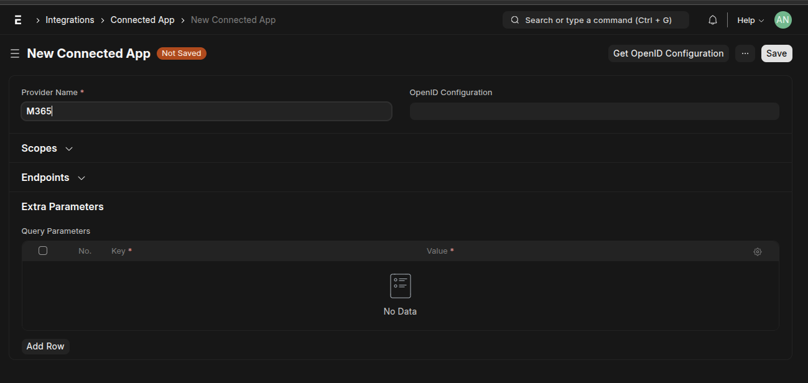Toggle the sidebar hamburger menu icon
This screenshot has width=808, height=383.
point(15,54)
